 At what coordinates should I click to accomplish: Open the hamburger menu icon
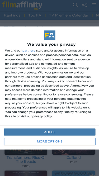point(94,5)
